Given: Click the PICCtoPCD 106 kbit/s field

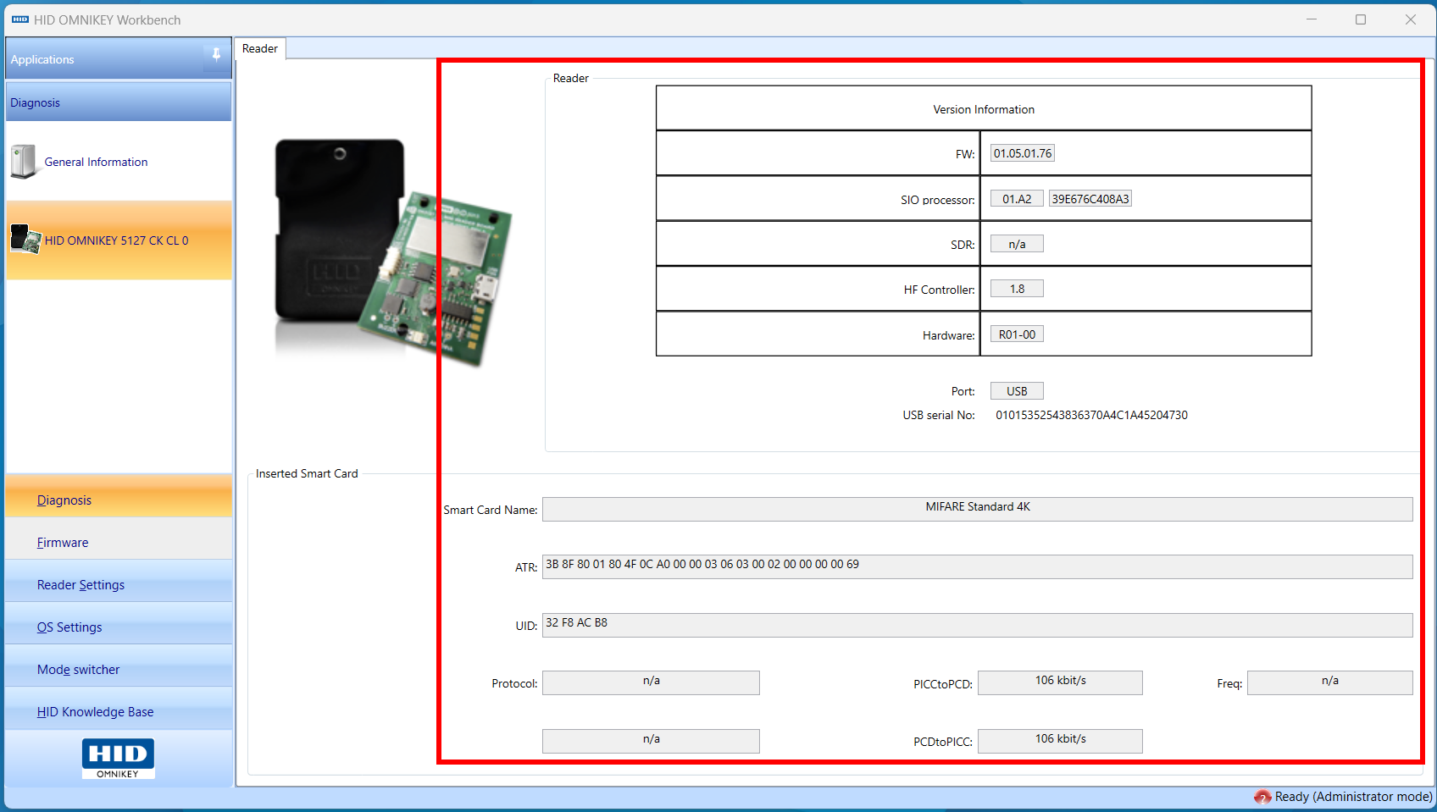Looking at the screenshot, I should coord(1060,682).
